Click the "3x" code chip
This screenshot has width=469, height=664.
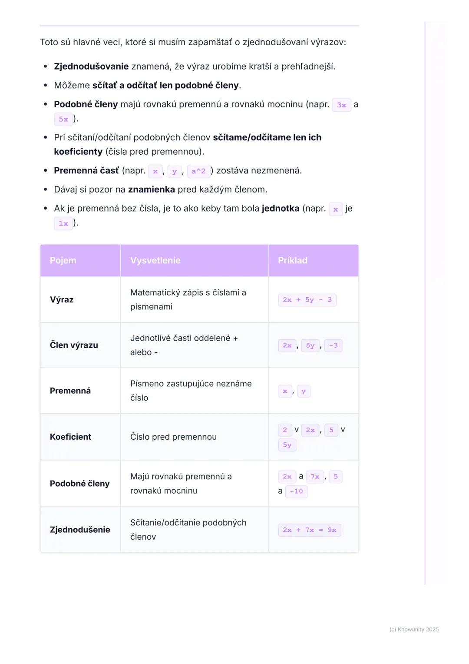tap(341, 105)
